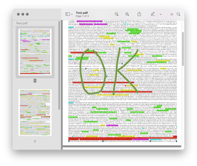This screenshot has height=166, width=197.
Task: Select page 1 thumbnail in sidebar
Action: click(x=35, y=52)
